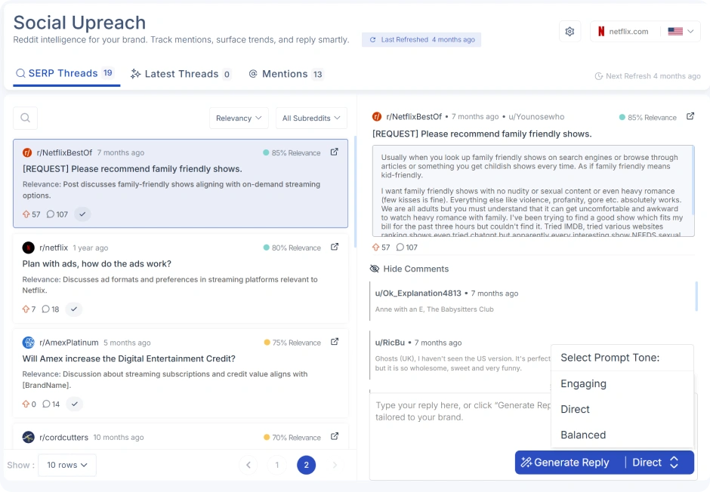
Task: Click comment icon showing 107 in list card
Action: 51,214
